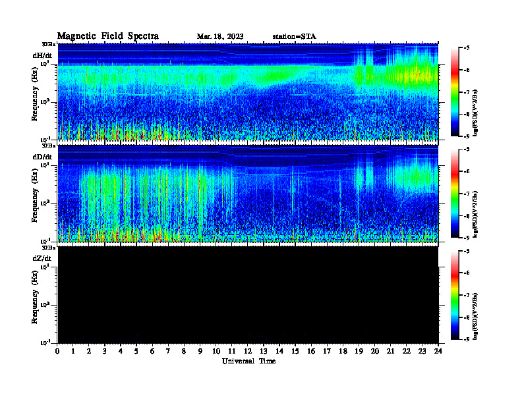This screenshot has height=403, width=522.
Task: Click the "-8" tick on dZ/dt color bar
Action: click(467, 317)
